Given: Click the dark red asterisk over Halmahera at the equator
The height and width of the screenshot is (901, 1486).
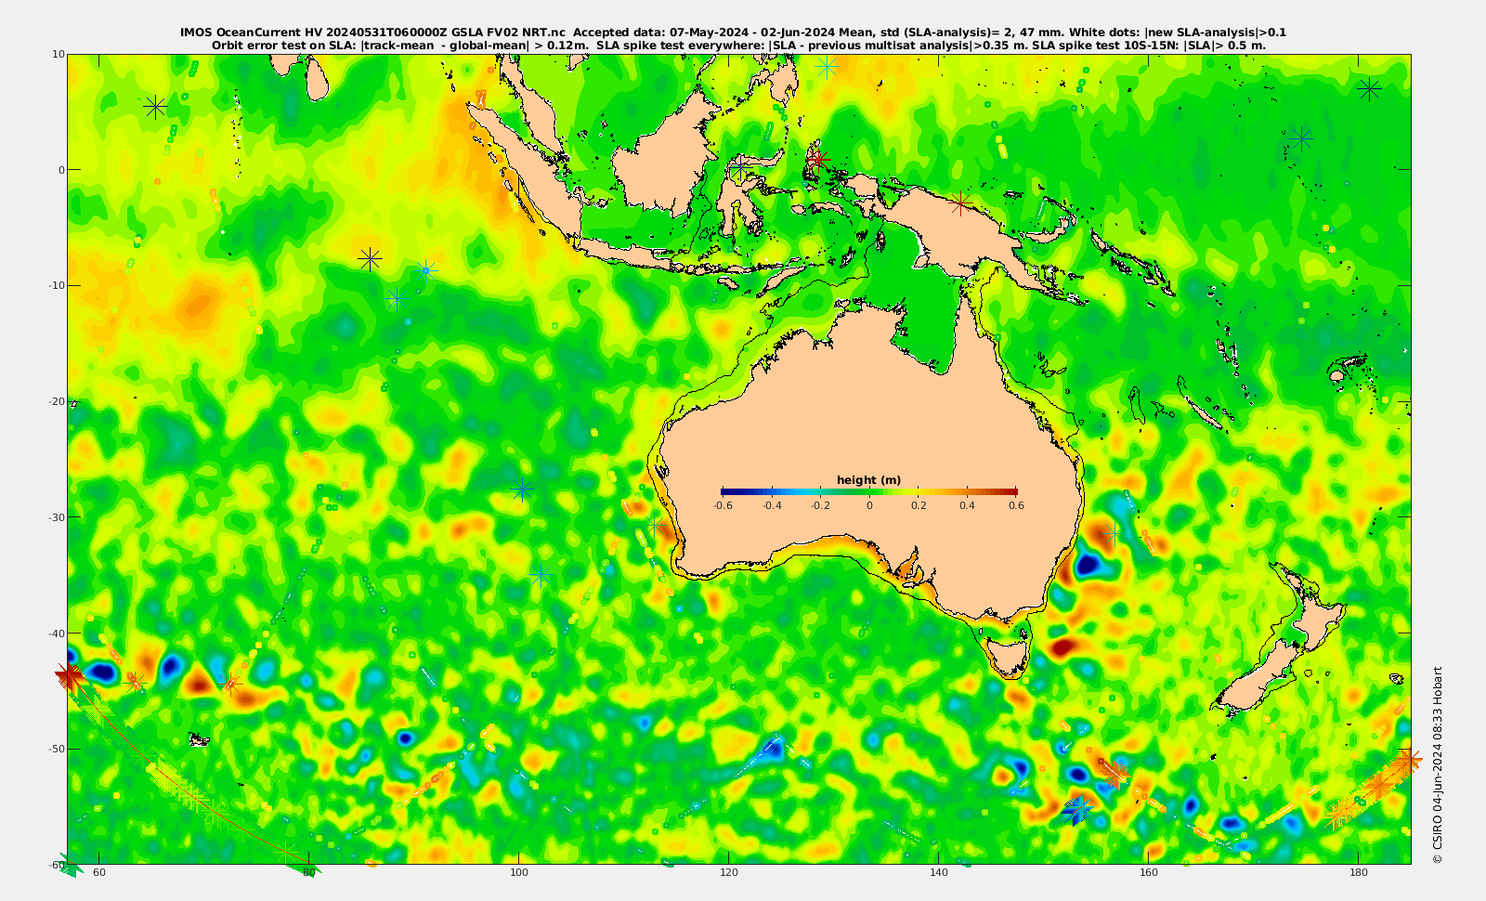Looking at the screenshot, I should point(818,160).
